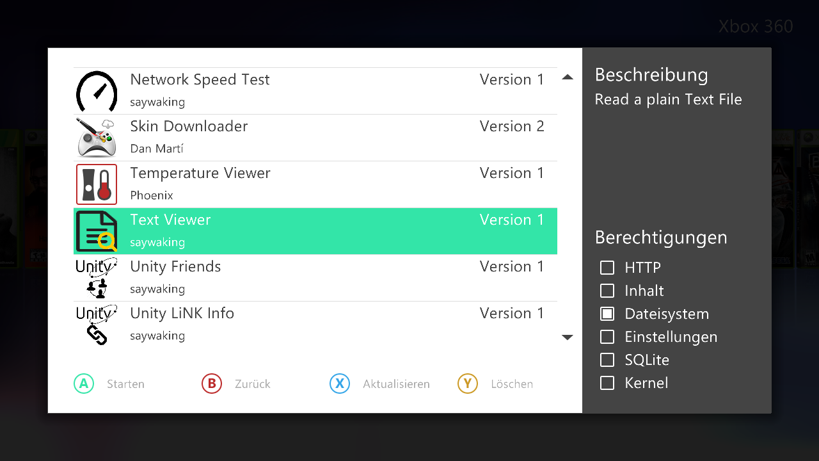Click the Starten label

(x=125, y=384)
